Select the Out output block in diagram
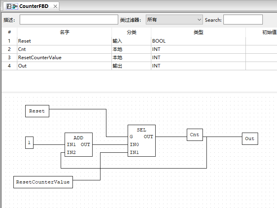 click(x=250, y=139)
